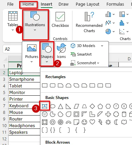132x145 pixels.
Task: Click the Name Box showing A2
Action: [12, 49]
